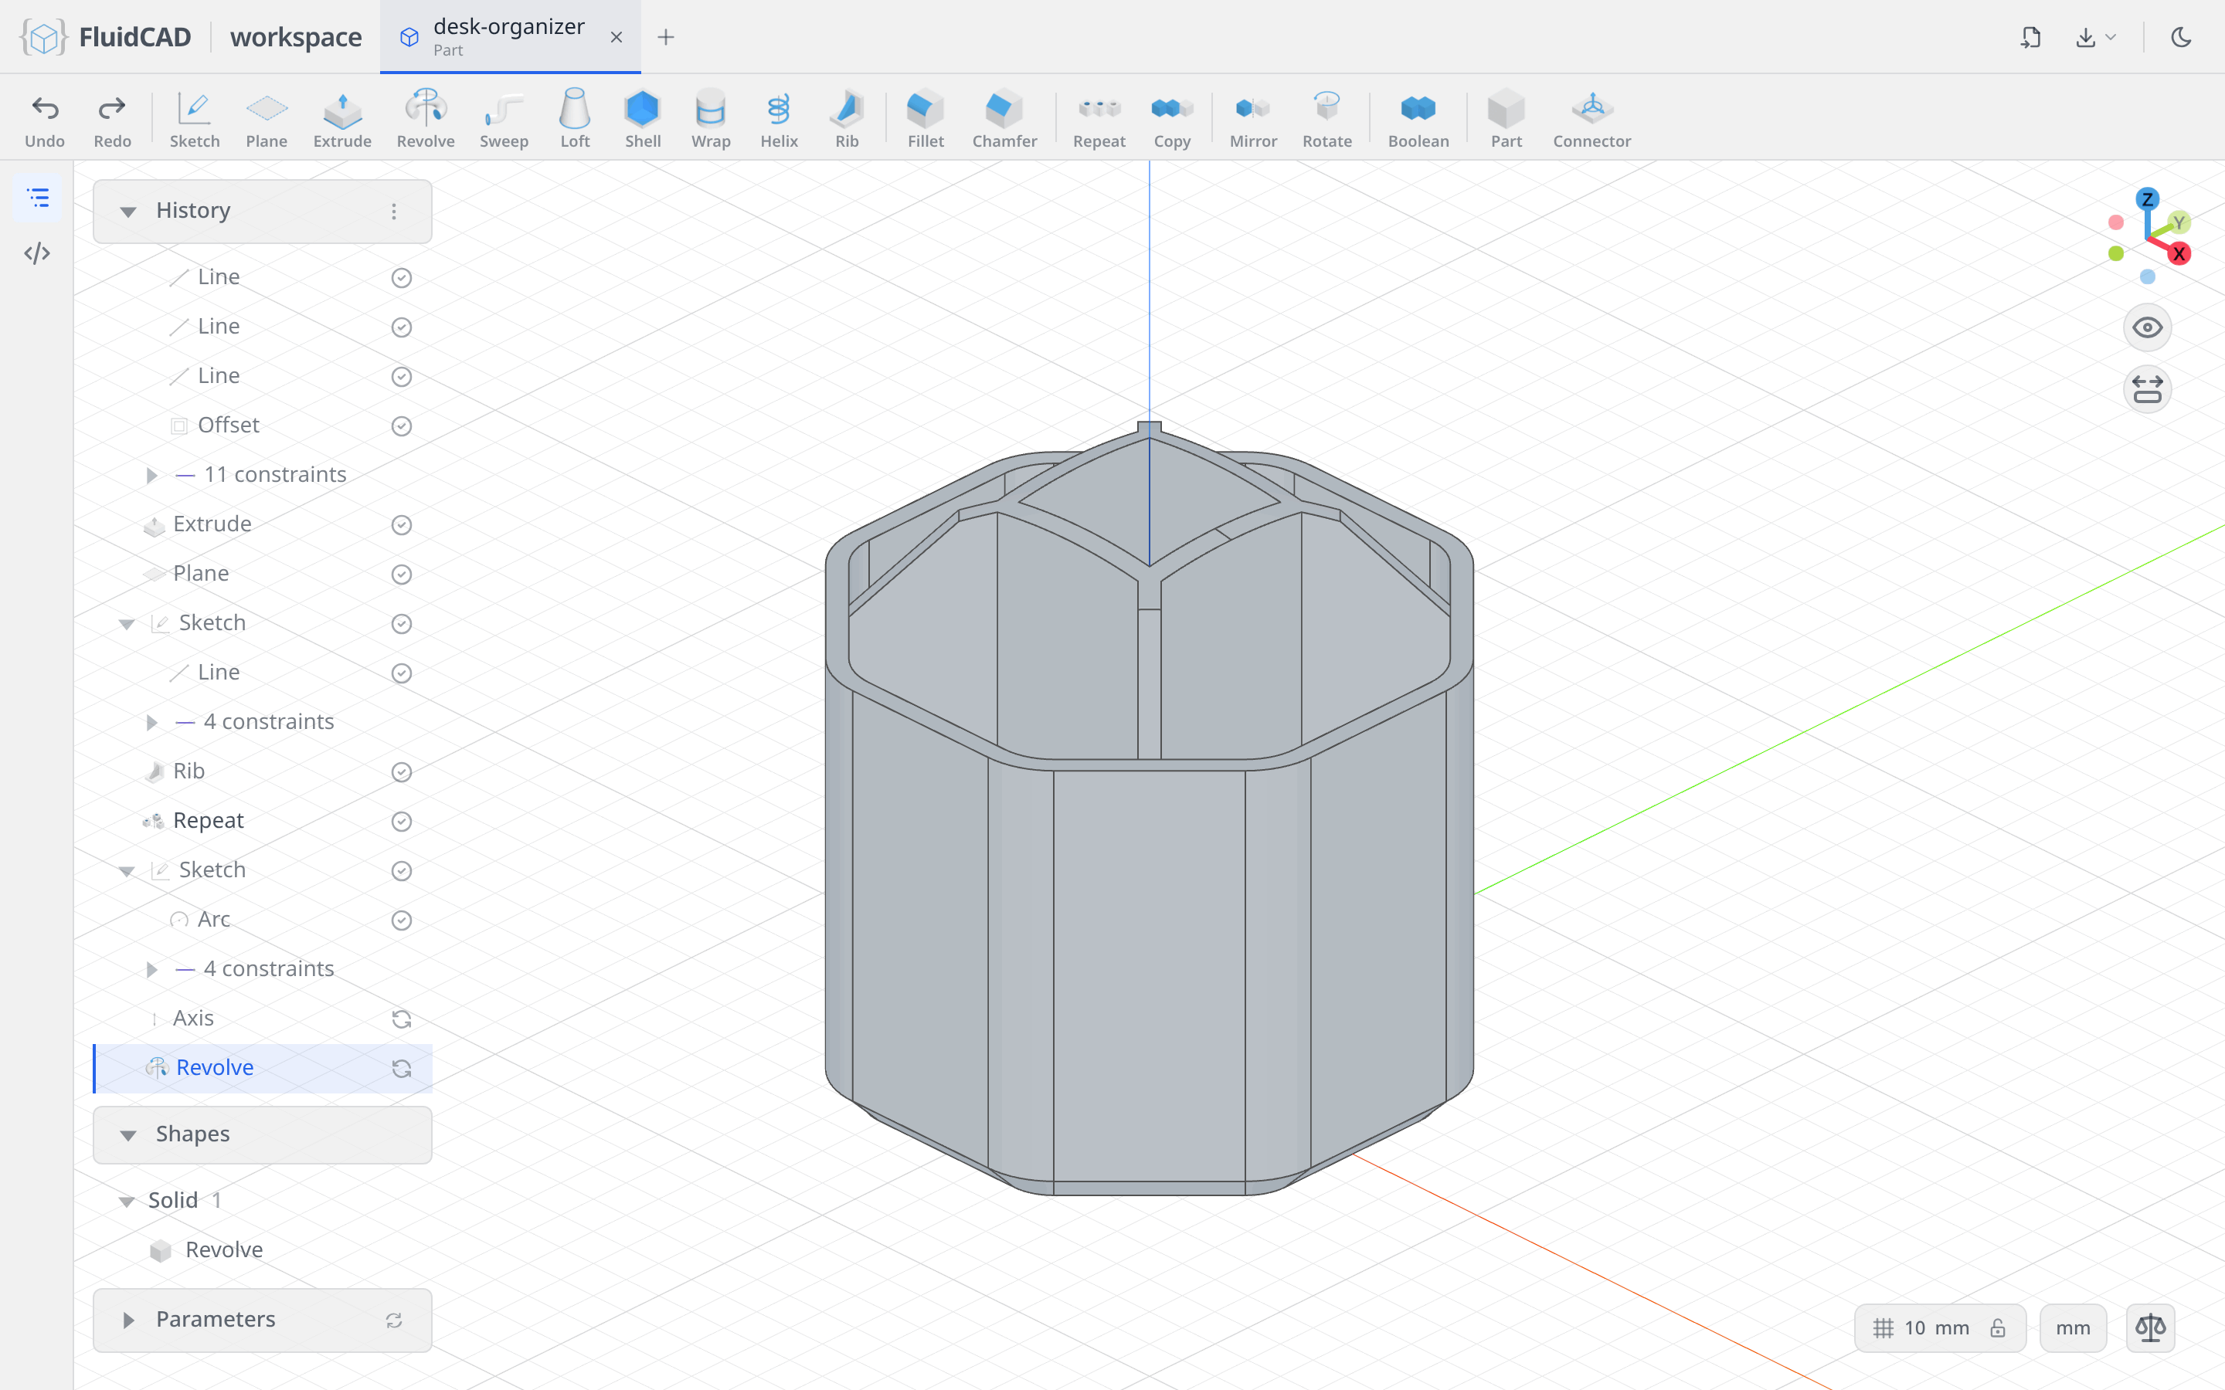This screenshot has height=1390, width=2225.
Task: Open History panel three-dot menu
Action: click(393, 212)
